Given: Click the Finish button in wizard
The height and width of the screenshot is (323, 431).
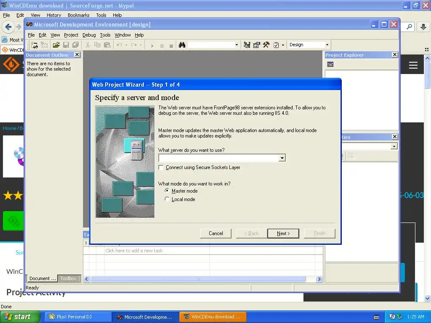Looking at the screenshot, I should point(319,233).
